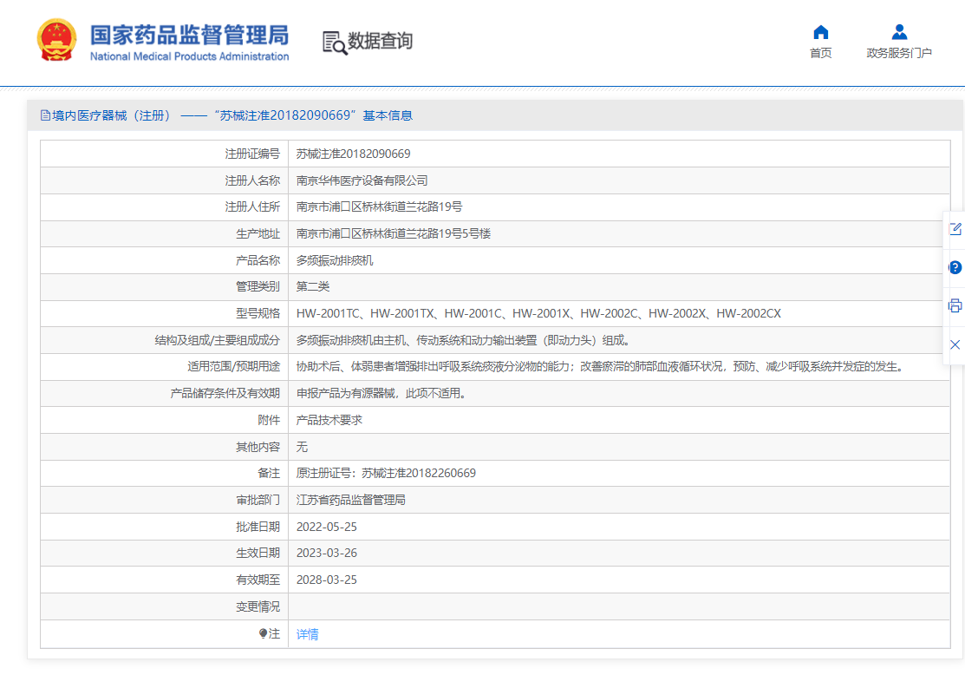Open help via the question mark icon
965x675 pixels.
955,267
